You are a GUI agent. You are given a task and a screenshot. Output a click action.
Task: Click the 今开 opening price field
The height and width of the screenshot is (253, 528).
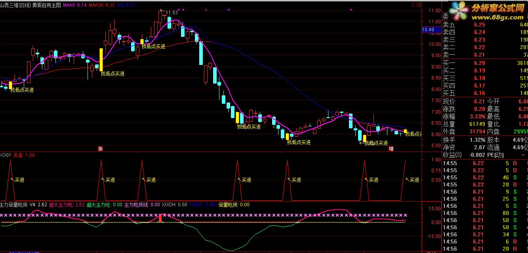click(x=507, y=101)
